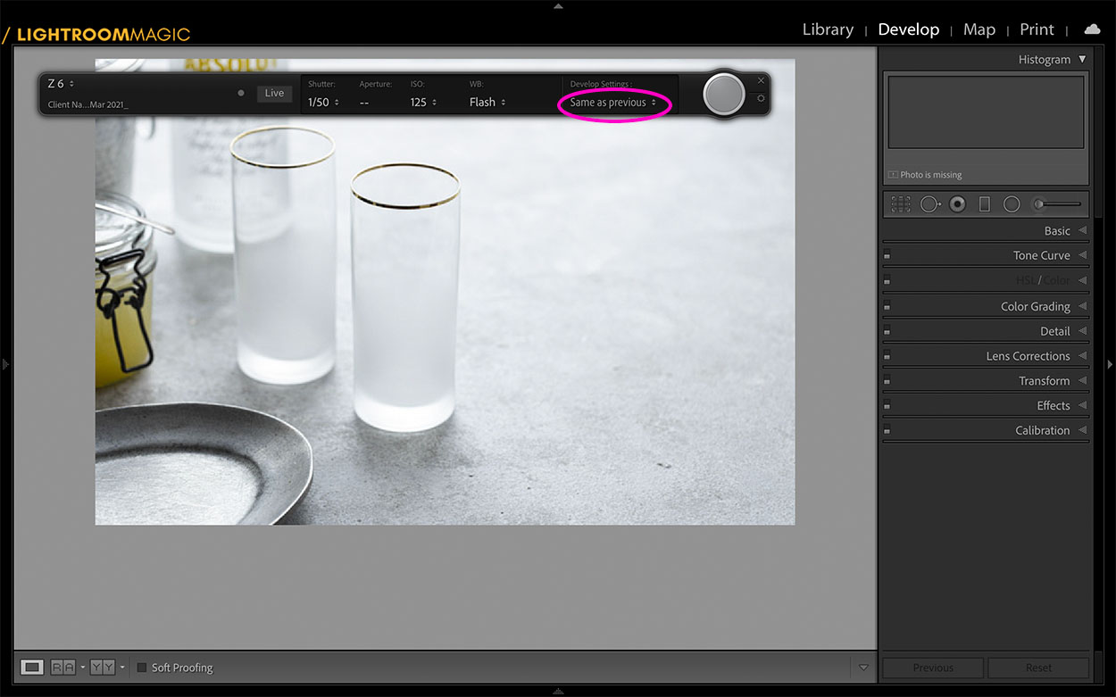This screenshot has width=1116, height=697.
Task: Open the Develop Settings 'Same as previous' dropdown
Action: (x=613, y=103)
